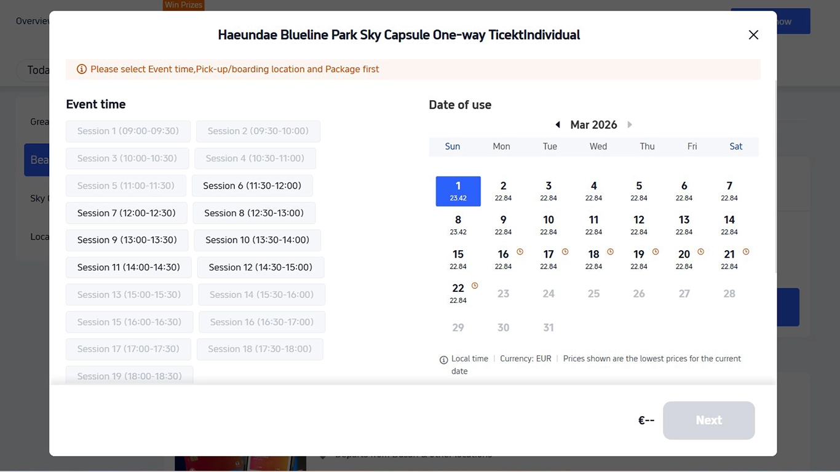The height and width of the screenshot is (472, 840).
Task: Click the 'Mar 2026' month label
Action: click(593, 125)
